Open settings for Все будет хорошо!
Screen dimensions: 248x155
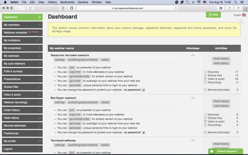tap(60, 102)
